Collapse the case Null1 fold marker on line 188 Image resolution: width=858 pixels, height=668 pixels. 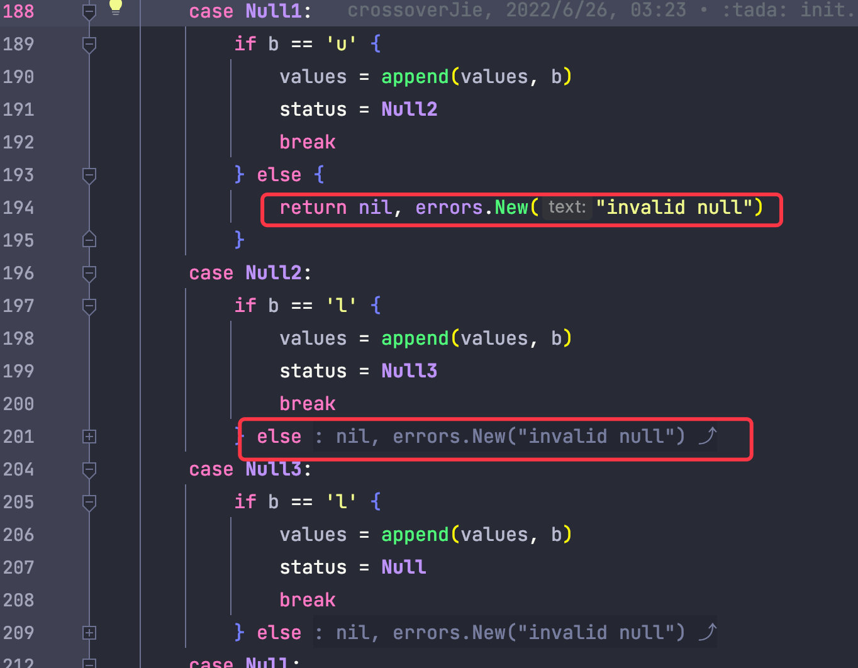pos(89,11)
